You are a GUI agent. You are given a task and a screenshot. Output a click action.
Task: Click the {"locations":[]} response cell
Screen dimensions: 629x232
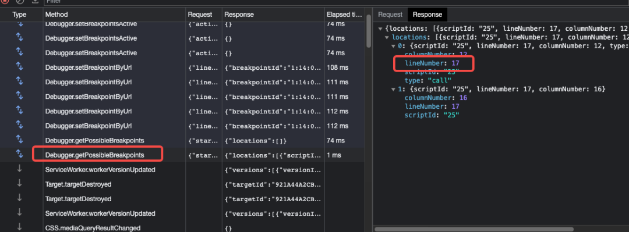(256, 141)
